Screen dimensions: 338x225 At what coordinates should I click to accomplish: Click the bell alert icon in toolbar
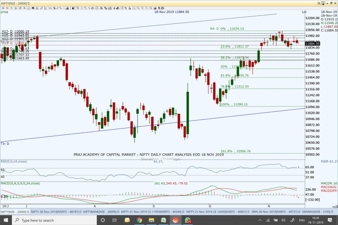(130, 8)
